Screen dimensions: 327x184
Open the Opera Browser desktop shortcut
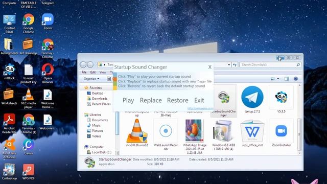click(48, 74)
